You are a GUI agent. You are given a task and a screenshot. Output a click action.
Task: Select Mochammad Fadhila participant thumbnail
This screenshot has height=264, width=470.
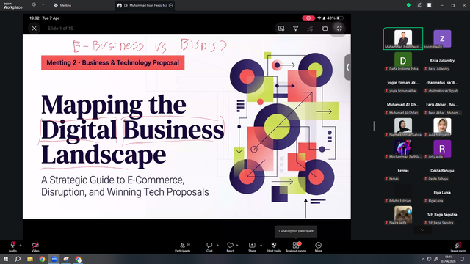pos(403,147)
